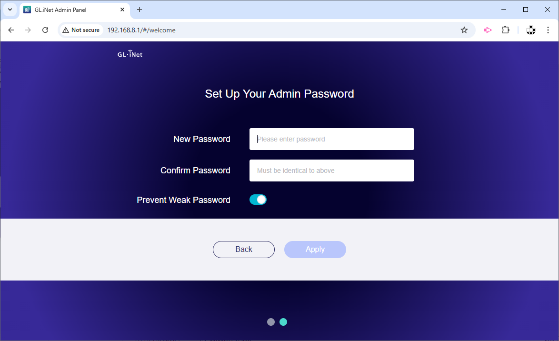Close the GL.iNet Admin Panel tab
Screen dimensions: 559x341
(x=123, y=10)
